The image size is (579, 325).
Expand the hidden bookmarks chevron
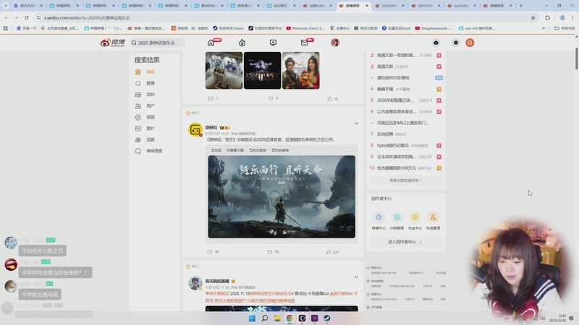click(544, 28)
